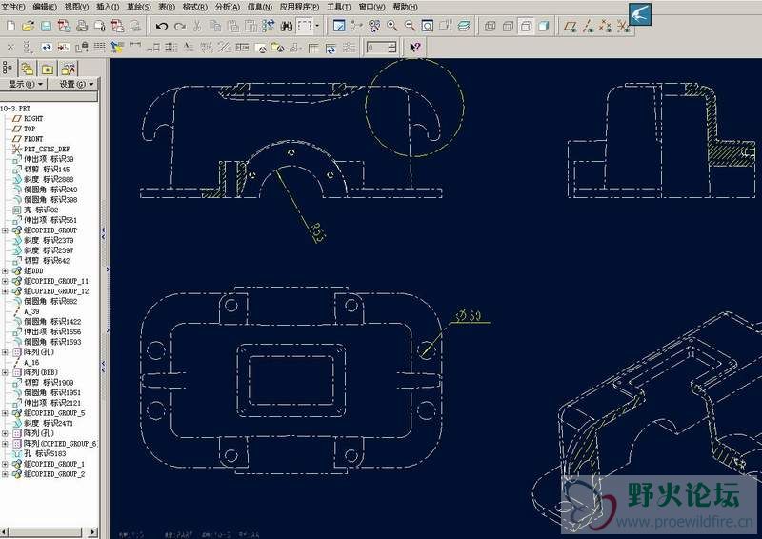Switch to favorites navigator tab
The height and width of the screenshot is (539, 762).
pos(48,69)
